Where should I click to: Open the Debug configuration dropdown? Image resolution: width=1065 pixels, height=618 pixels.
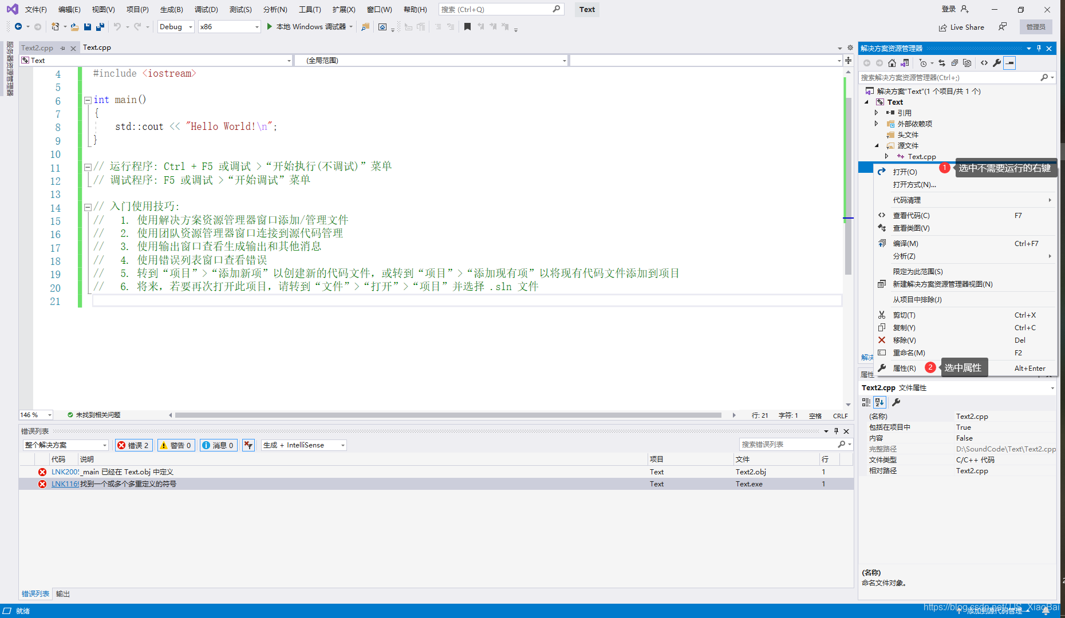(x=176, y=27)
